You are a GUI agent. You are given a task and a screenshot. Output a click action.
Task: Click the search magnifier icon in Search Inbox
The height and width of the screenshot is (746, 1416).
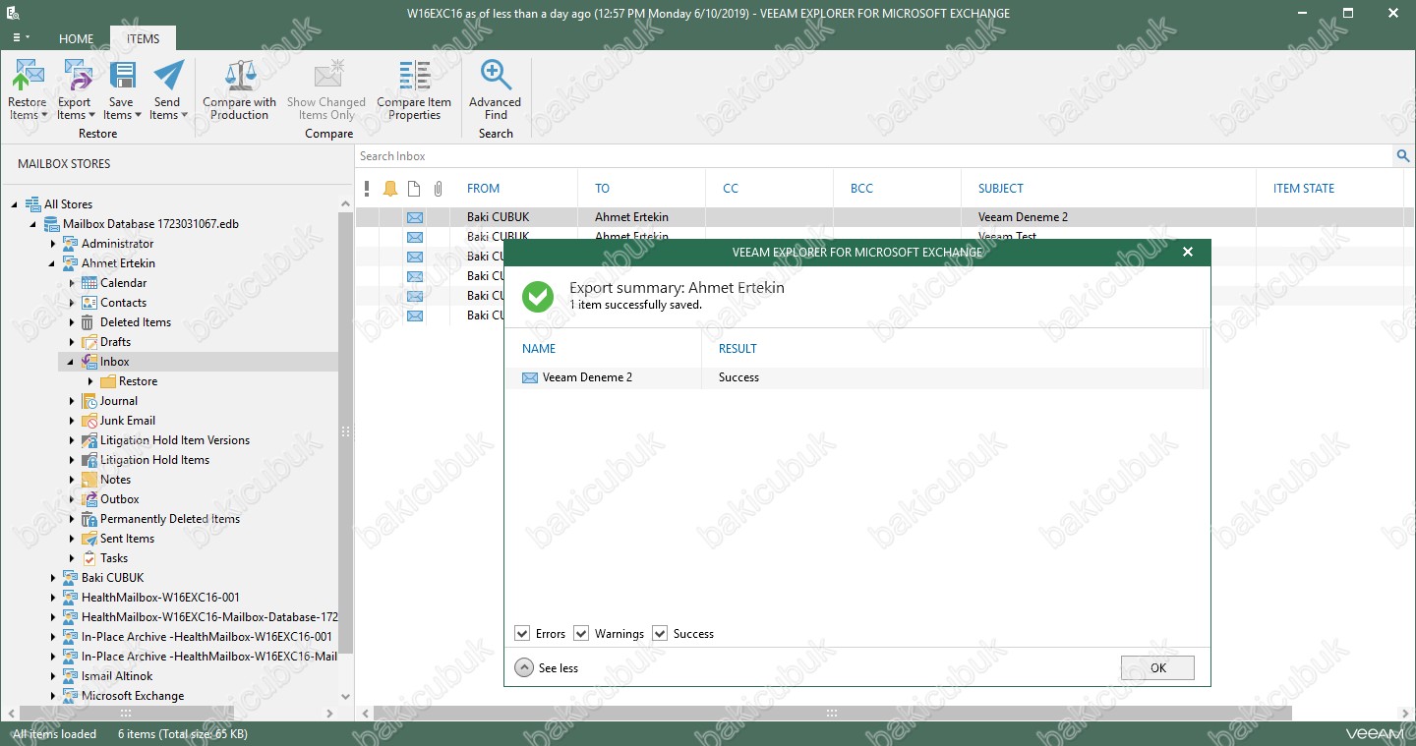[1402, 156]
